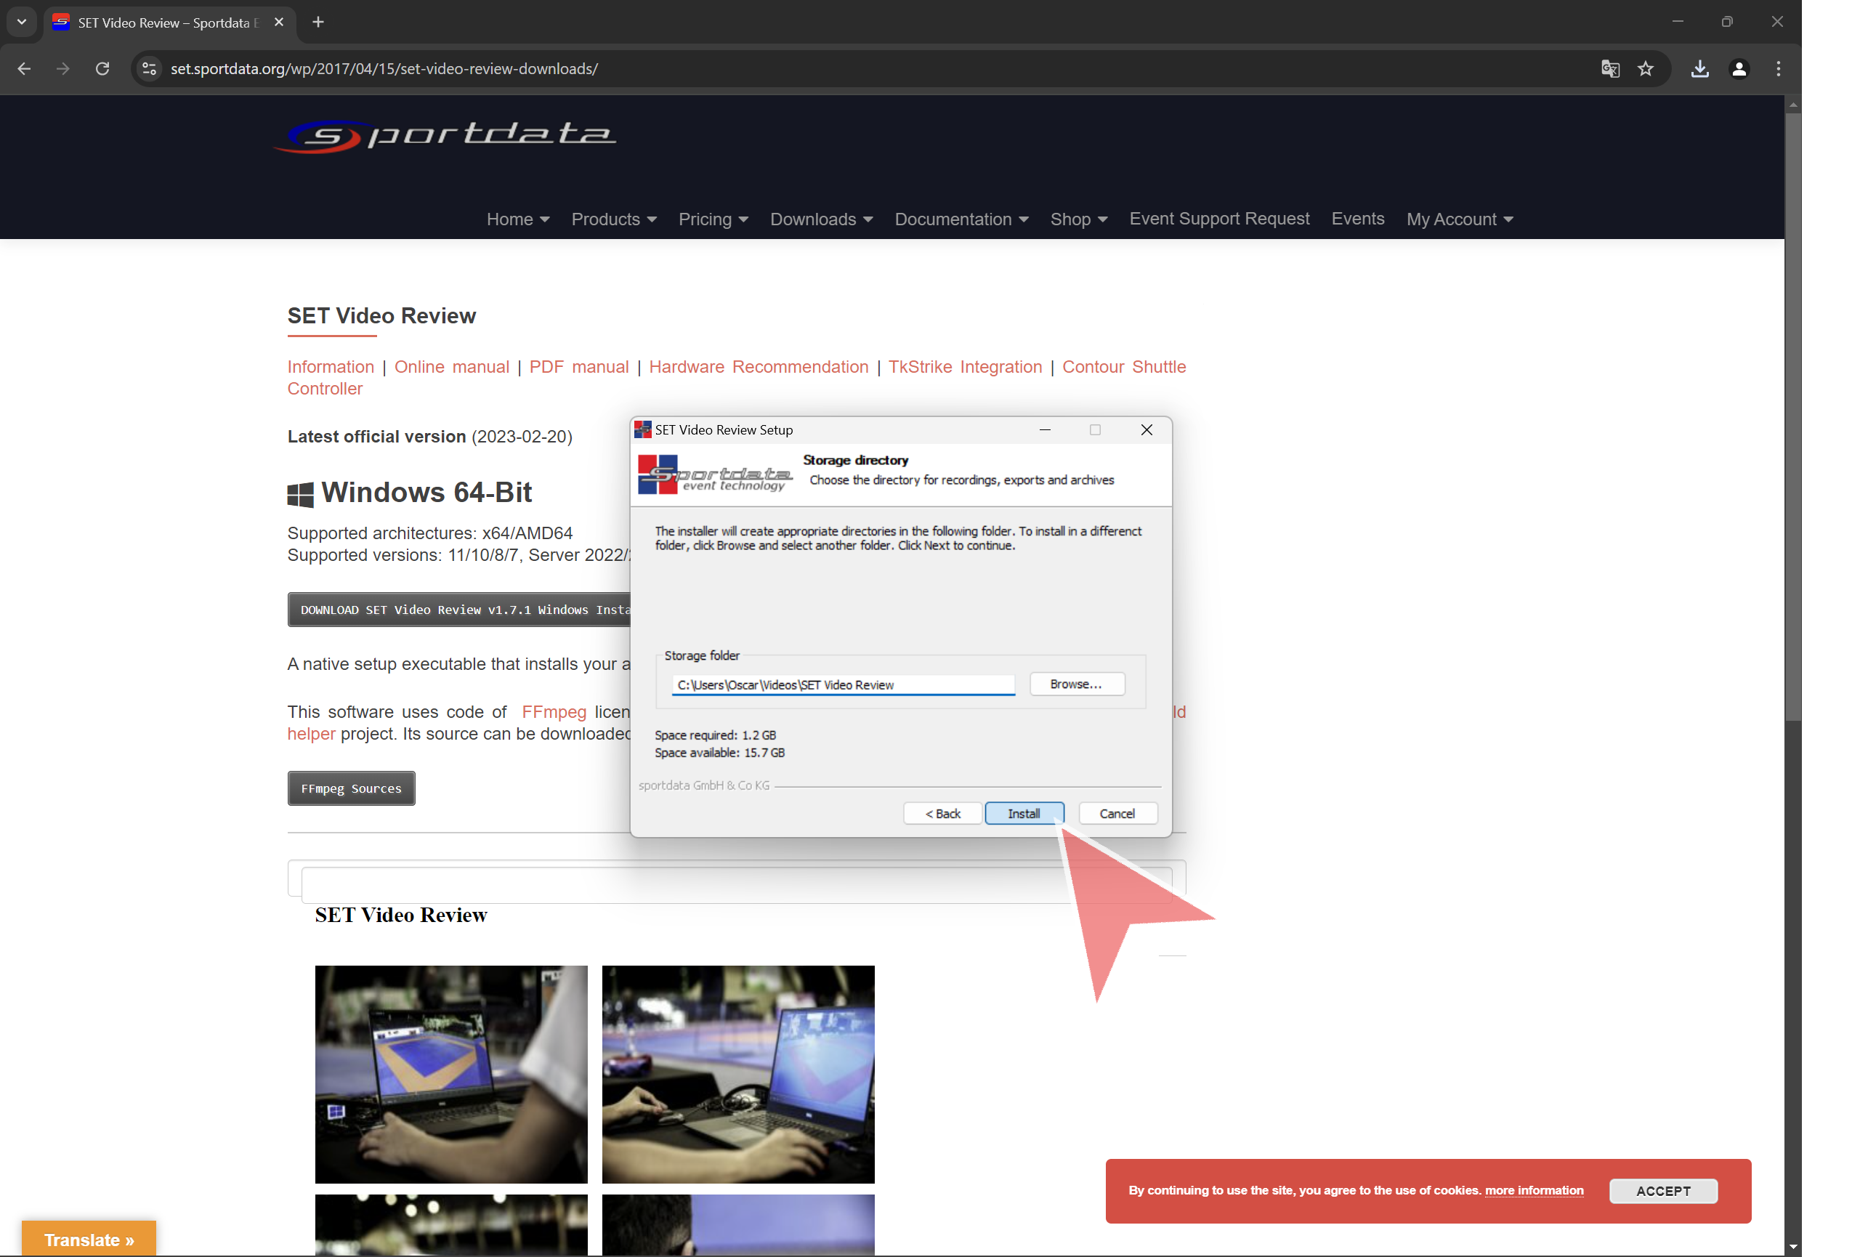The image size is (1868, 1257).
Task: Open site information icon in address bar
Action: coord(149,69)
